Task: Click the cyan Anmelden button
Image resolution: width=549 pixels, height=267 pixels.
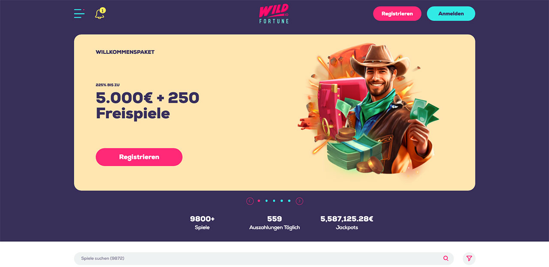Action: (x=451, y=14)
